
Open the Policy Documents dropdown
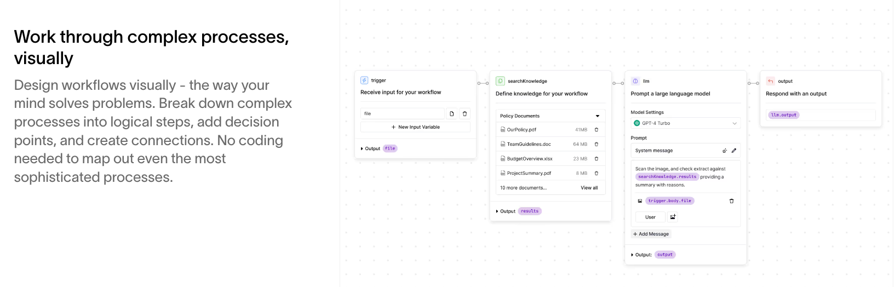point(598,116)
